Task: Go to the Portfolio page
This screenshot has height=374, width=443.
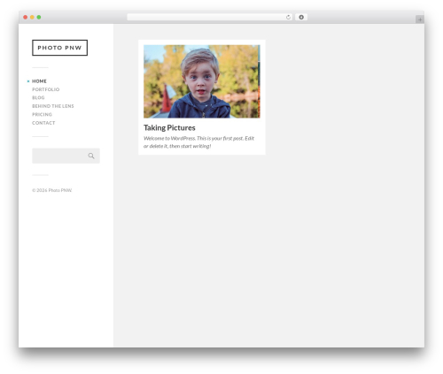Action: (x=46, y=89)
